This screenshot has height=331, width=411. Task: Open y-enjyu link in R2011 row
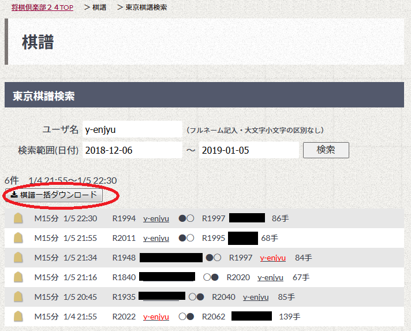tap(156, 238)
